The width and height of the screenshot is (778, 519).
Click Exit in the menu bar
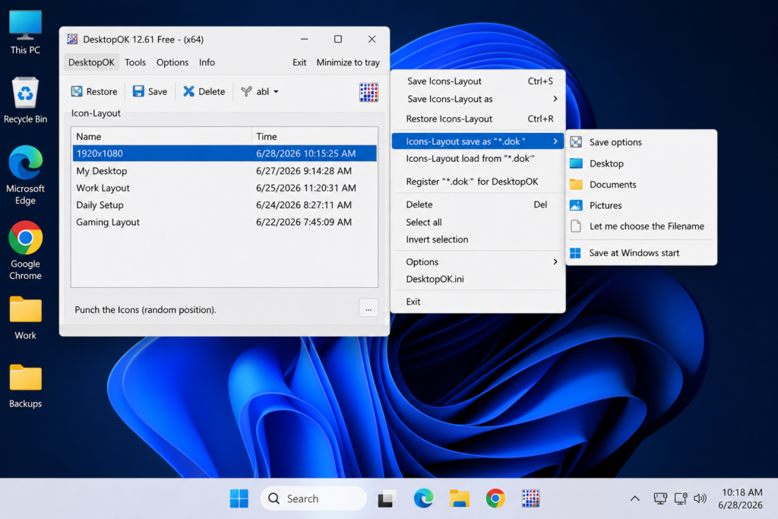click(299, 62)
